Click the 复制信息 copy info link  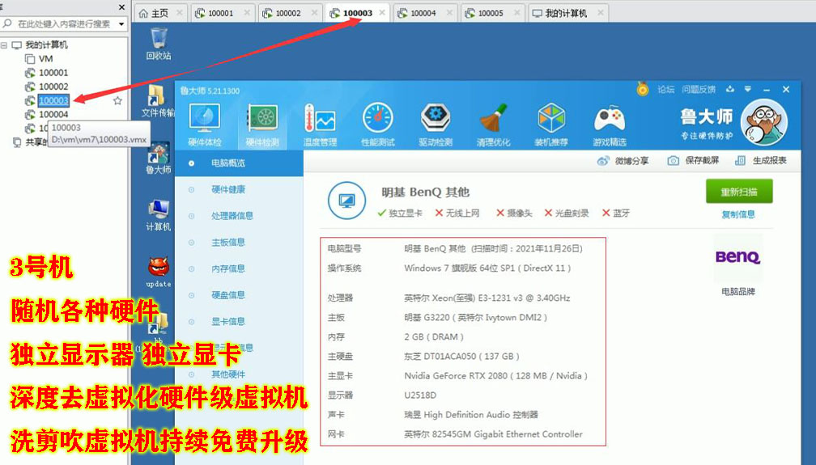click(738, 214)
